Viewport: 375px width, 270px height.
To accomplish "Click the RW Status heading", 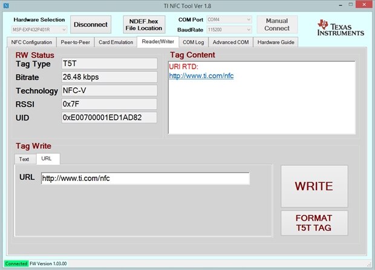I will (x=35, y=55).
